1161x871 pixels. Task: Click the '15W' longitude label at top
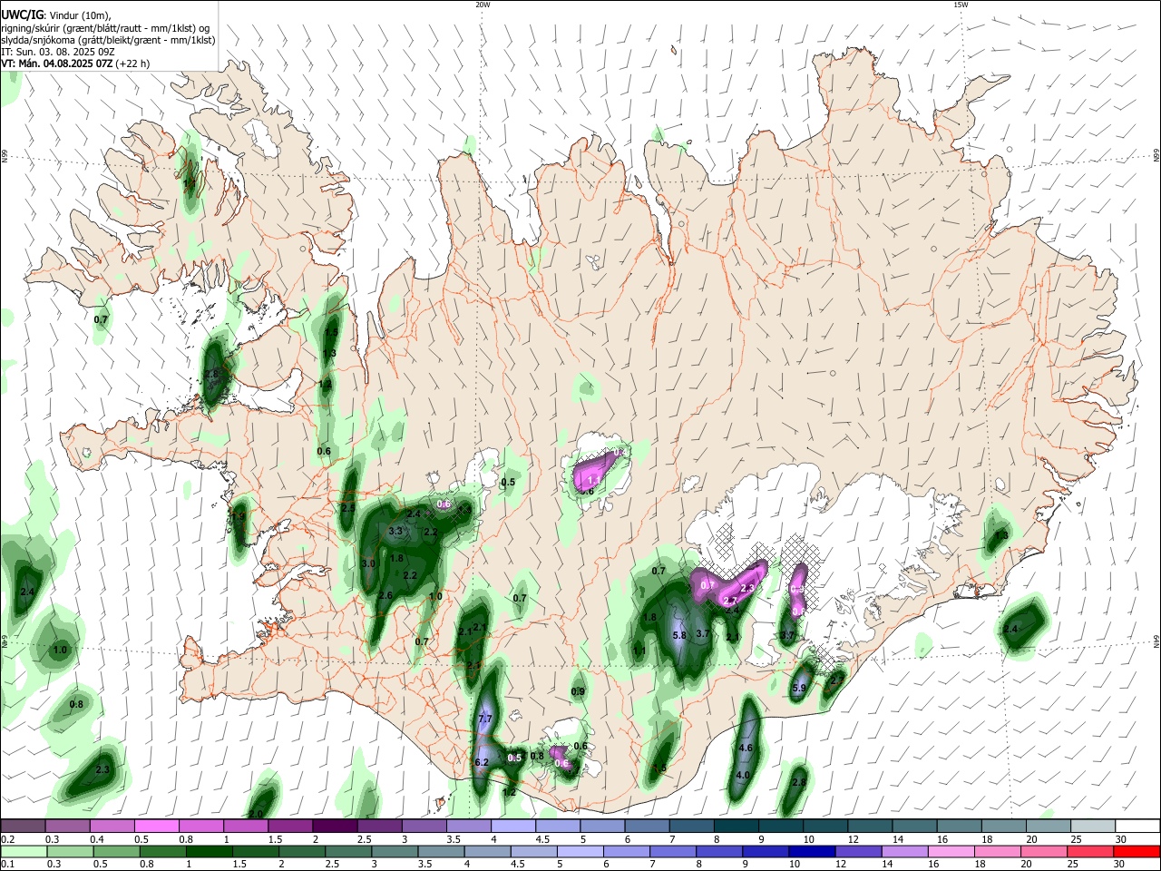961,5
